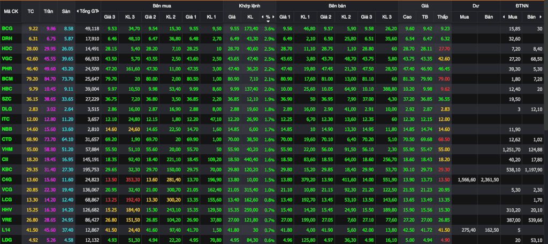Sort by the Sàn column header
The image size is (548, 244).
coord(66,11)
